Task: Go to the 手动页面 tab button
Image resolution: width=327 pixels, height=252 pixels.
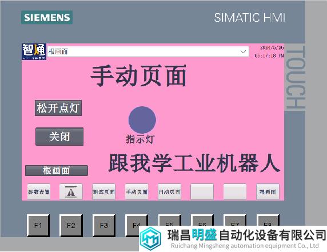Action: click(137, 192)
